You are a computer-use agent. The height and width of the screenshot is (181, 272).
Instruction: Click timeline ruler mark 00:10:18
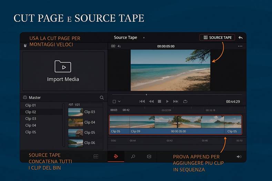pyautogui.click(x=210, y=110)
